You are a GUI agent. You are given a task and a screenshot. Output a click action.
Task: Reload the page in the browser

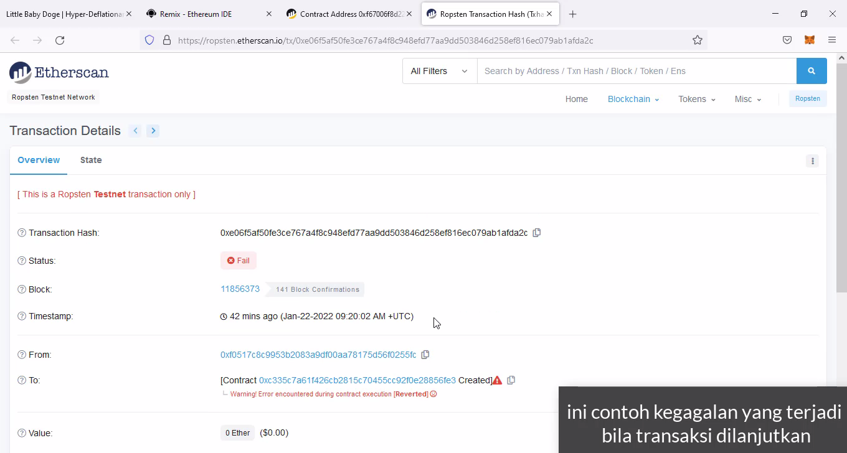click(60, 40)
